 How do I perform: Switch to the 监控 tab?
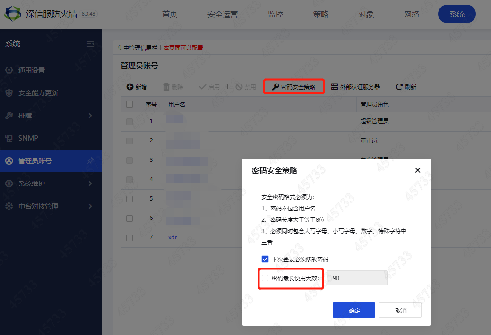[x=275, y=14]
